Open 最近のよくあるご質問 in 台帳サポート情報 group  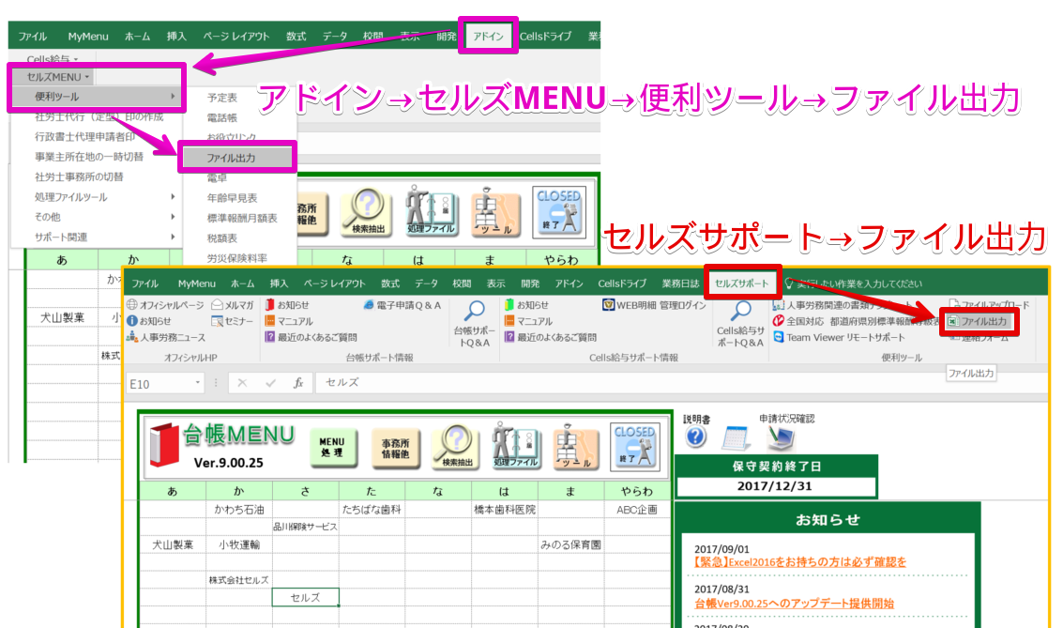(311, 337)
